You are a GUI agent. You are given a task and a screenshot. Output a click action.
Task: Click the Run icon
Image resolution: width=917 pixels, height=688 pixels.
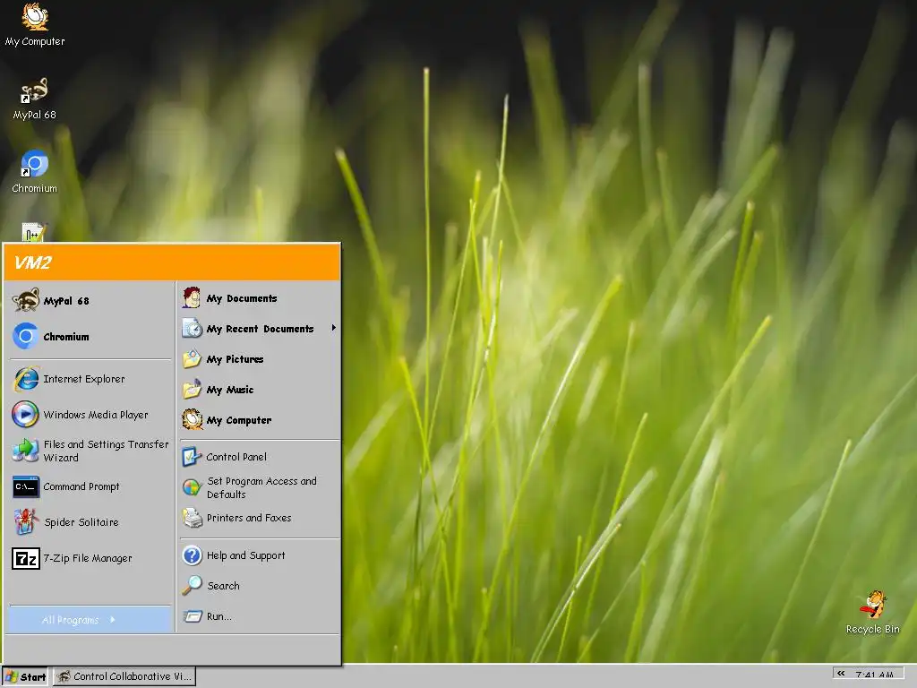(x=192, y=616)
